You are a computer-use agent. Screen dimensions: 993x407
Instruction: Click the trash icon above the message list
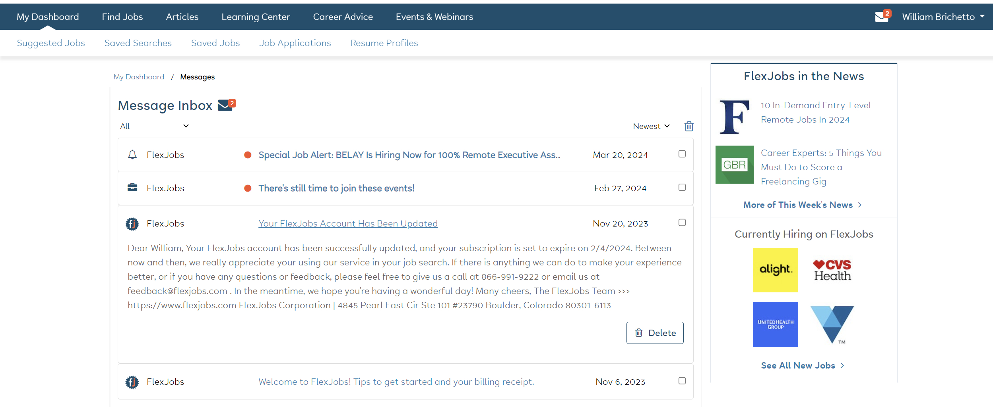pos(689,126)
